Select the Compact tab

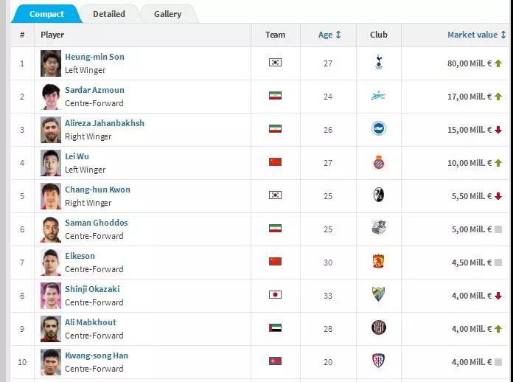pos(46,14)
